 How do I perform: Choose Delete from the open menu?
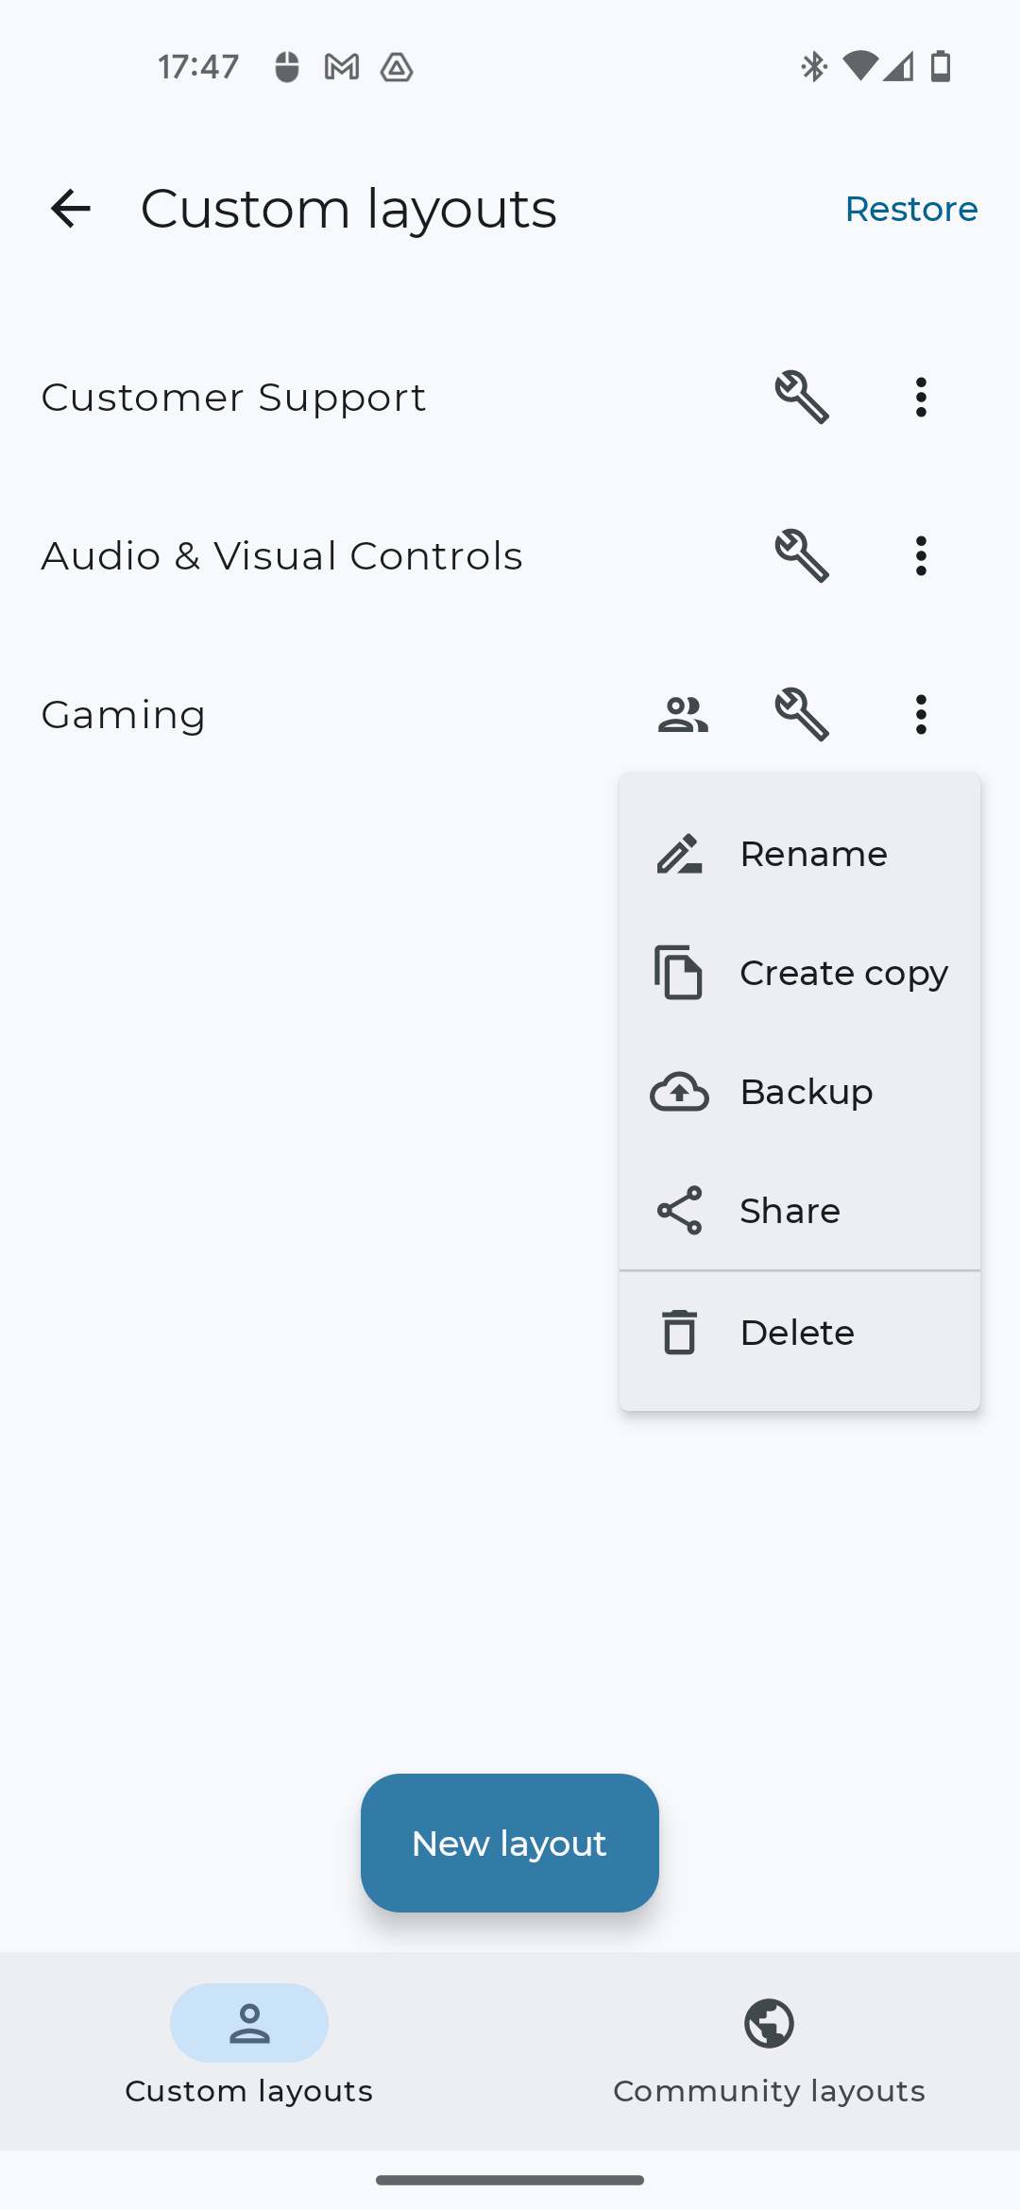pos(796,1332)
